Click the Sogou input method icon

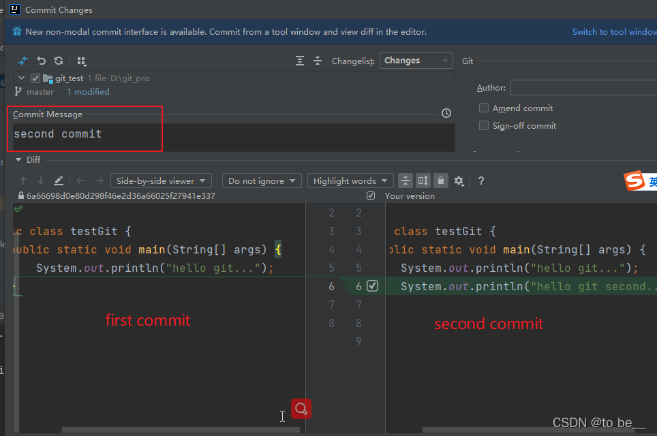tap(635, 181)
